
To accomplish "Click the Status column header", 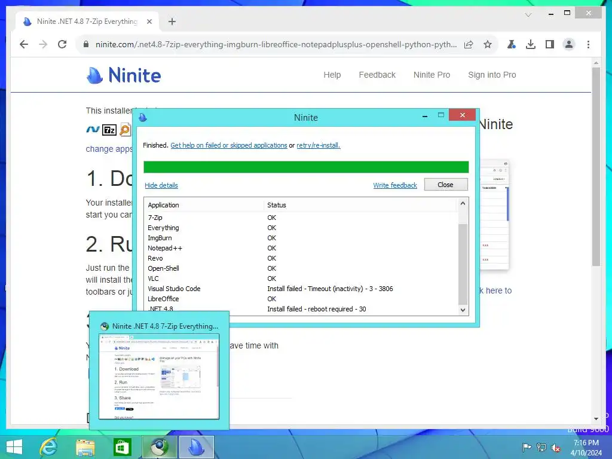I will [x=360, y=205].
